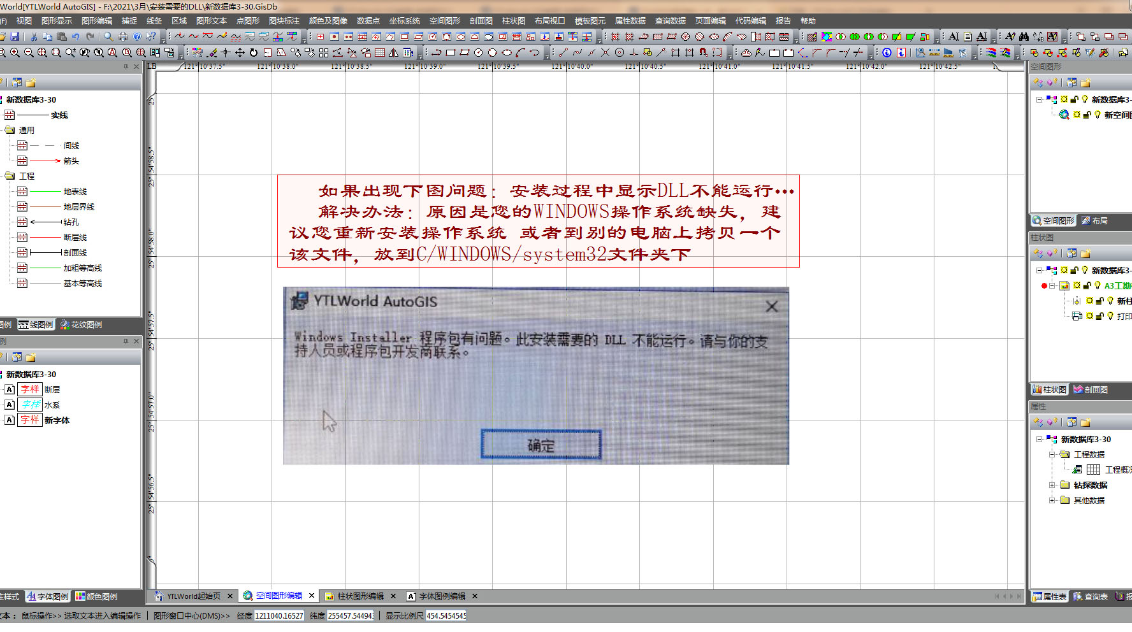This screenshot has height=632, width=1132.
Task: Toggle lock icon on A3工勘 item
Action: (x=1087, y=285)
